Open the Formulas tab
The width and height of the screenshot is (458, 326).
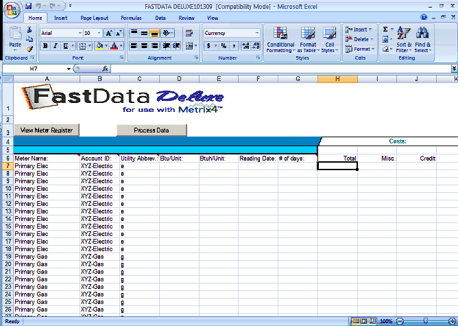[x=131, y=18]
